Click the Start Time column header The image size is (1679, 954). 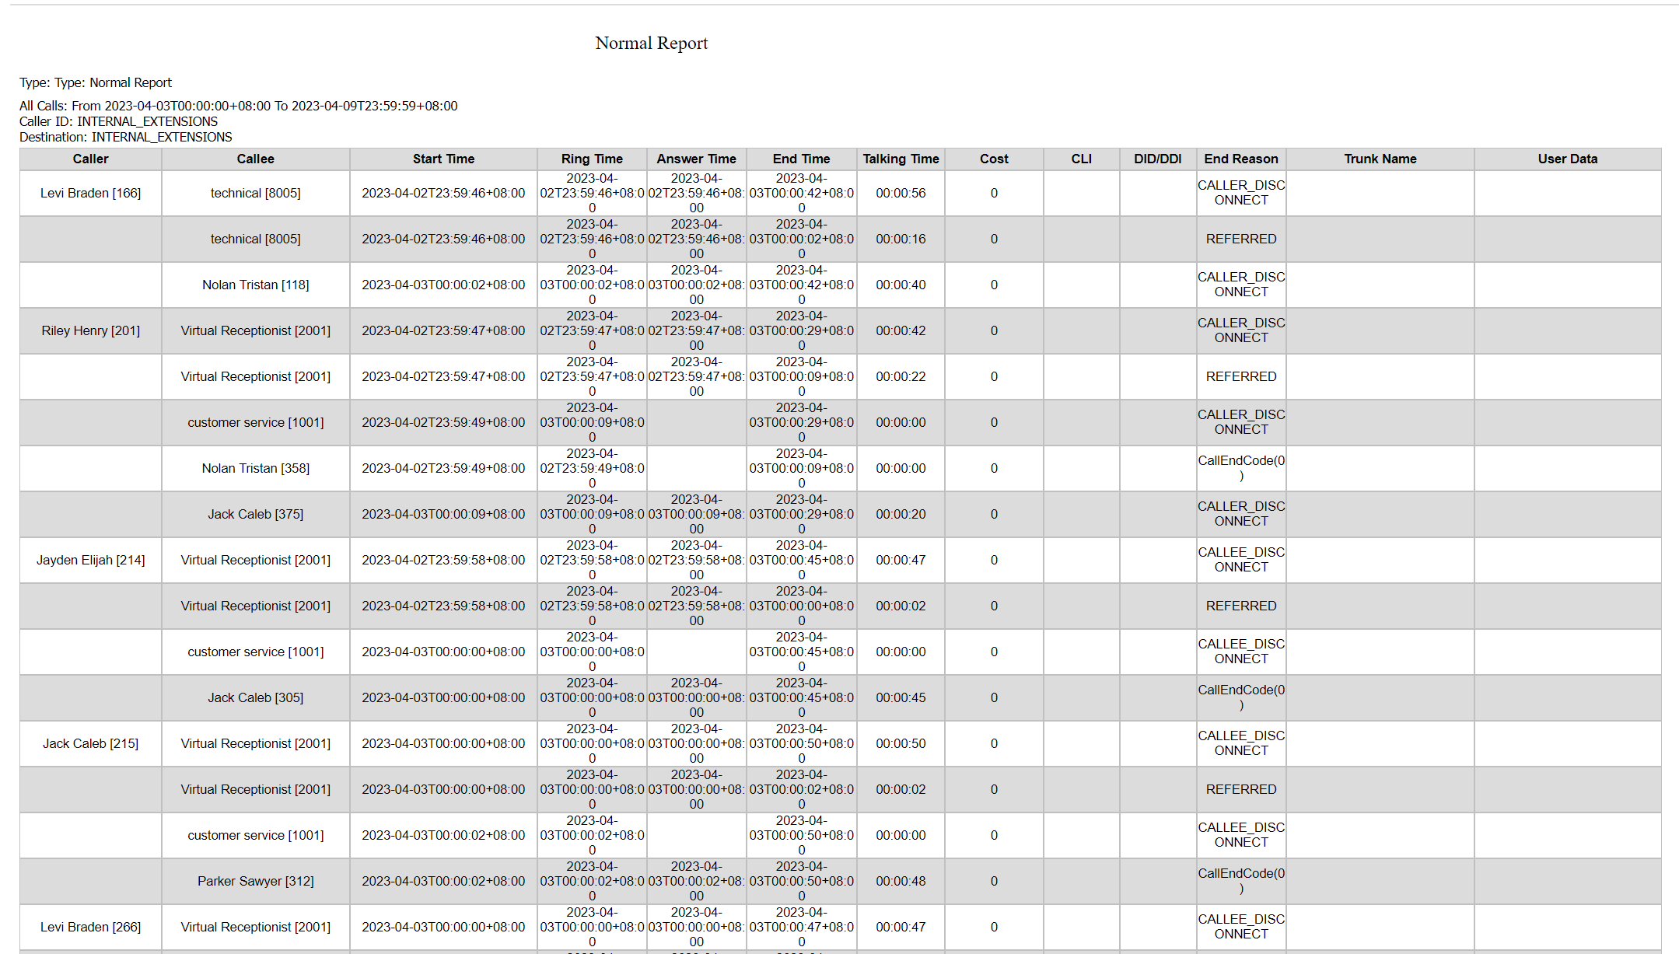pos(443,159)
